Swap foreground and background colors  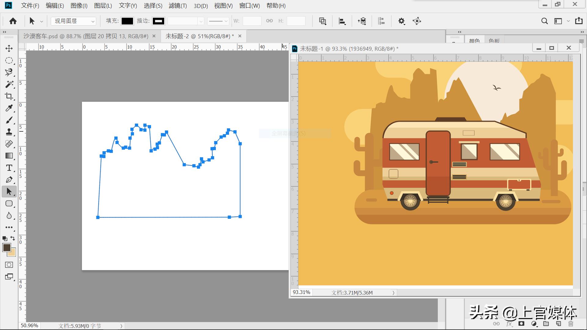13,238
